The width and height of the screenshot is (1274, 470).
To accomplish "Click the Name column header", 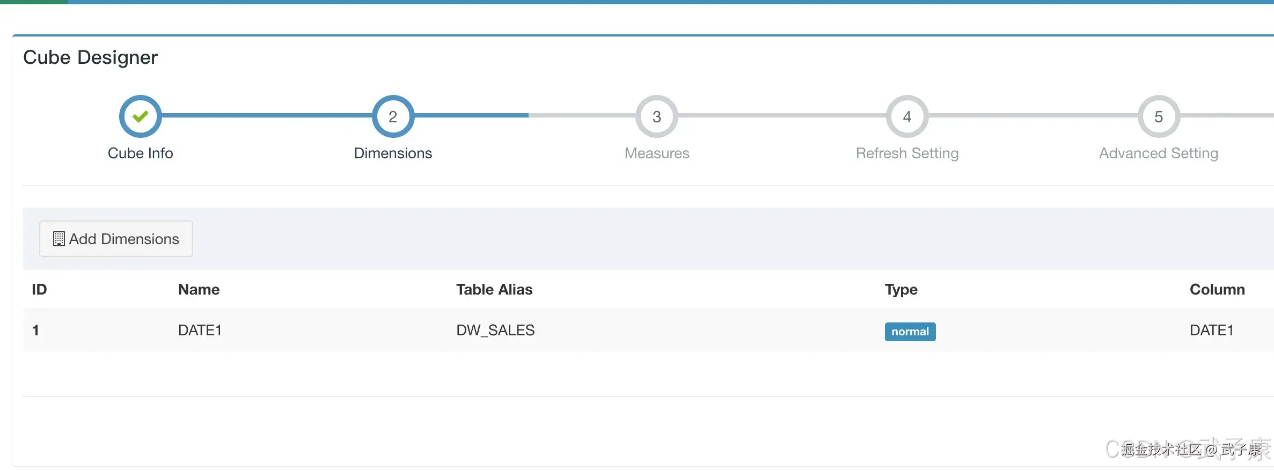I will [199, 290].
